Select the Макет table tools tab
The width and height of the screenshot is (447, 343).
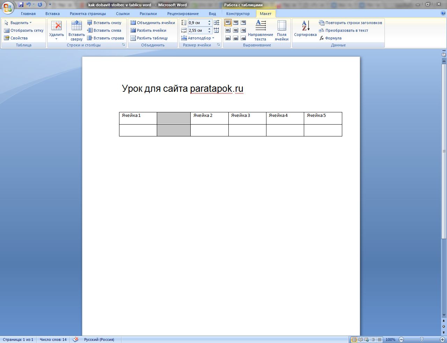265,14
